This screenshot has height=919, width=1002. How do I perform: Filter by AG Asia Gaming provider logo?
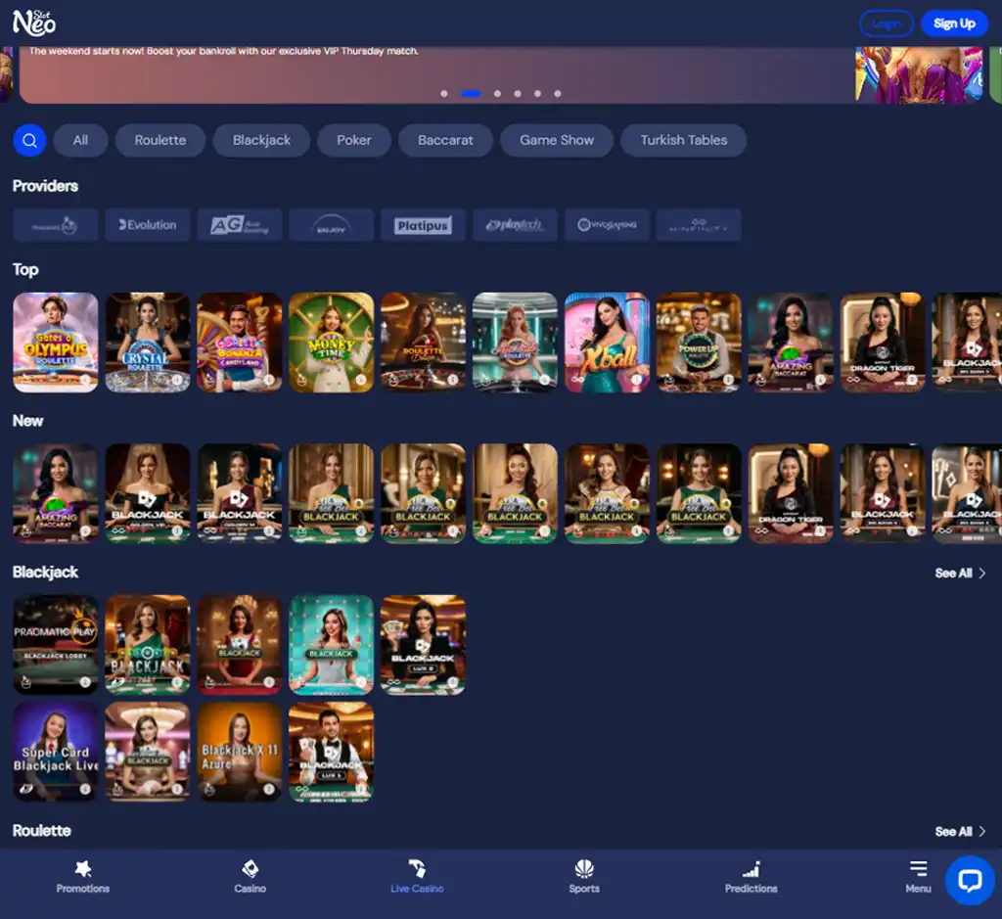[240, 225]
